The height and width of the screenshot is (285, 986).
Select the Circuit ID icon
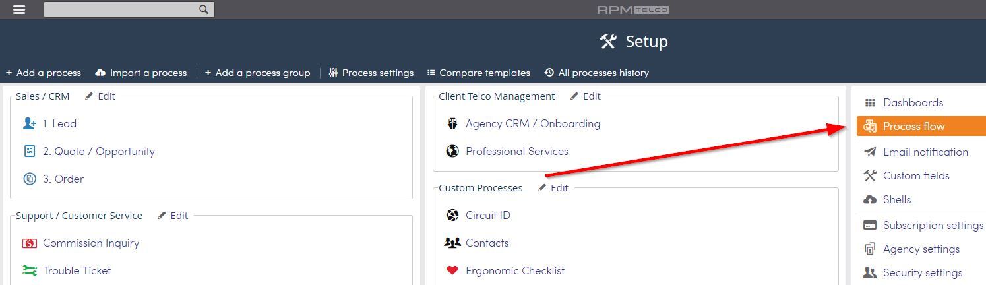point(452,215)
